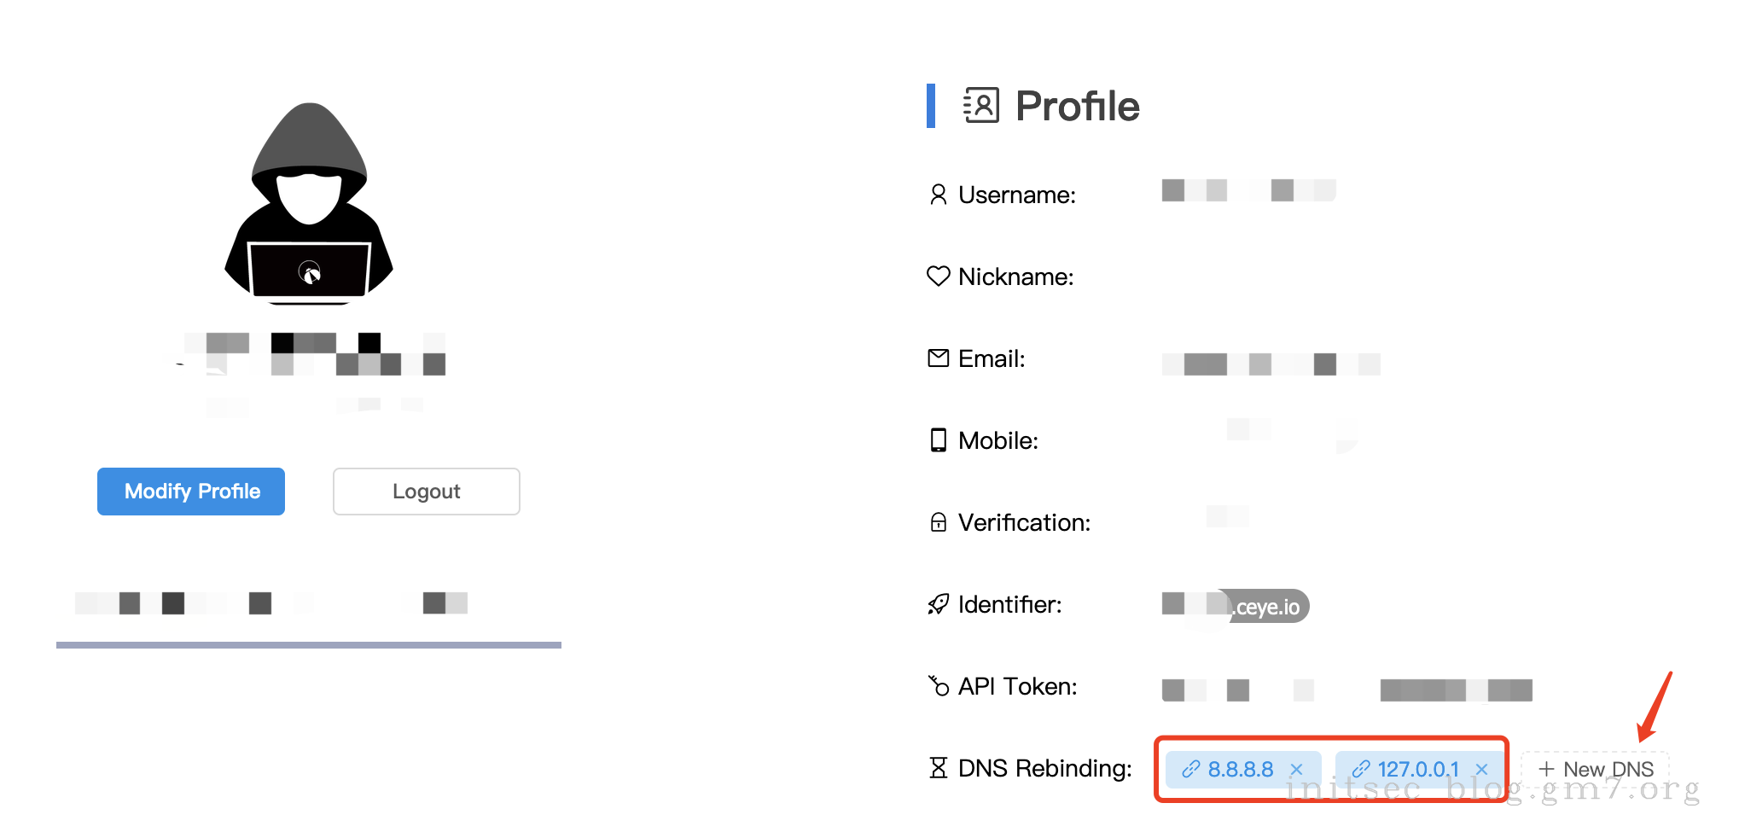Click the Mobile phone icon
The width and height of the screenshot is (1739, 838).
(938, 440)
